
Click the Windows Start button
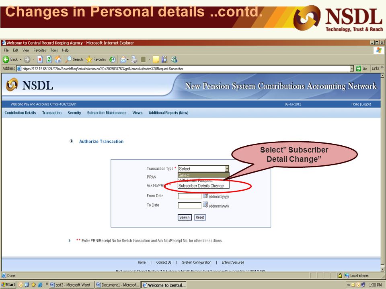point(8,285)
